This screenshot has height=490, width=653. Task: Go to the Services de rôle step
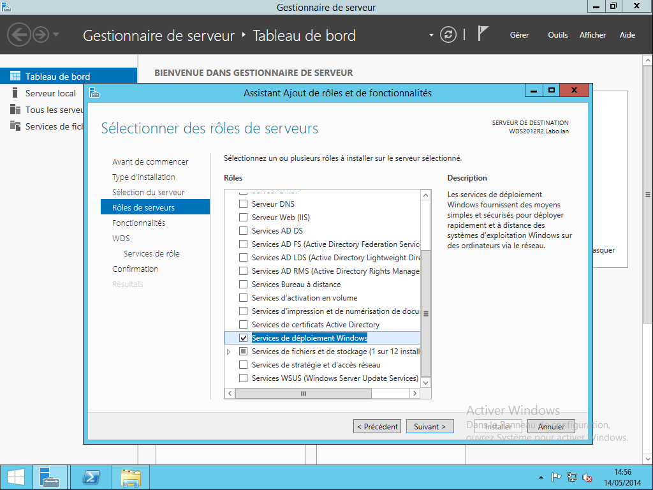[151, 254]
